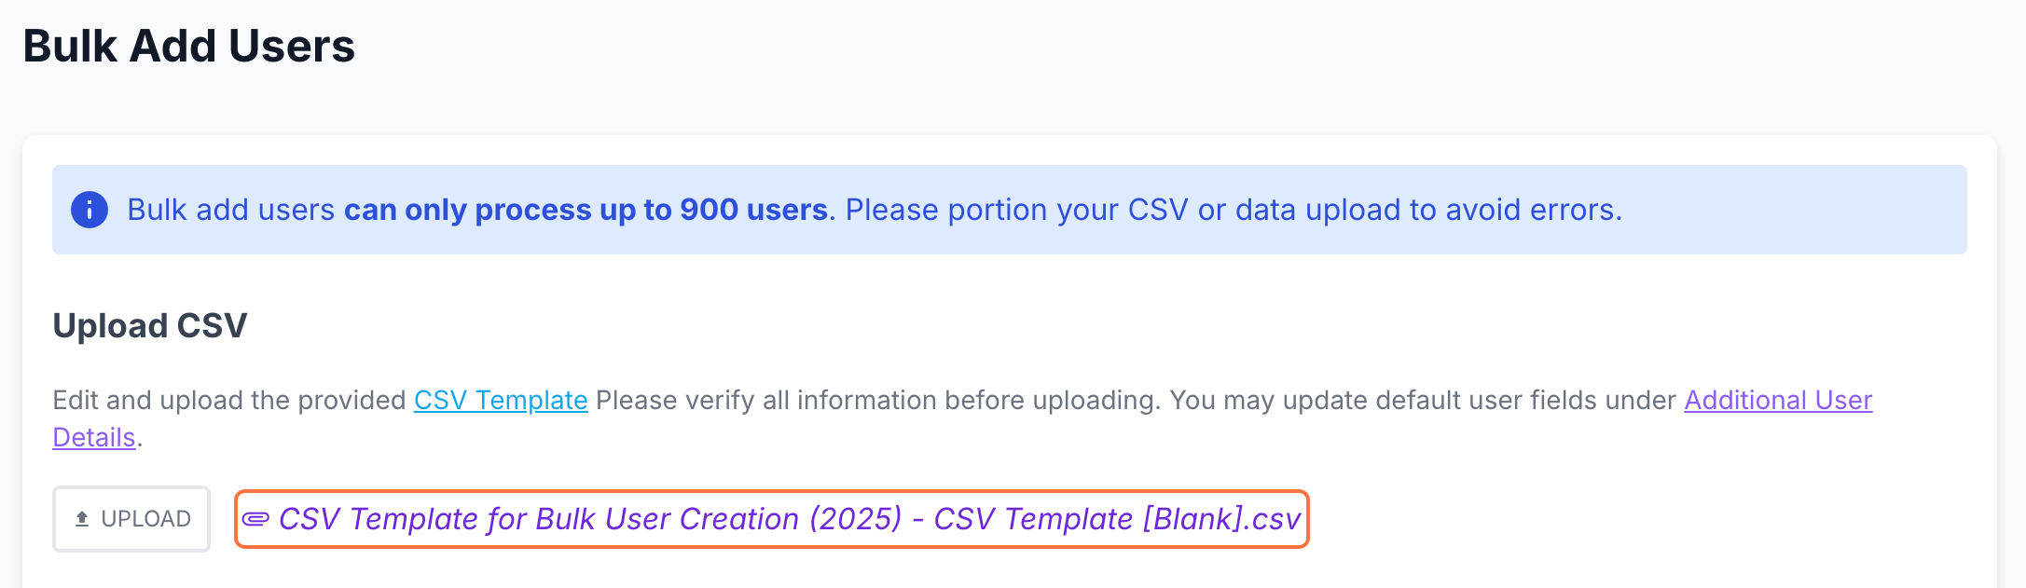Viewport: 2026px width, 588px height.
Task: Click 'Edit and upload the provided' text
Action: (228, 400)
